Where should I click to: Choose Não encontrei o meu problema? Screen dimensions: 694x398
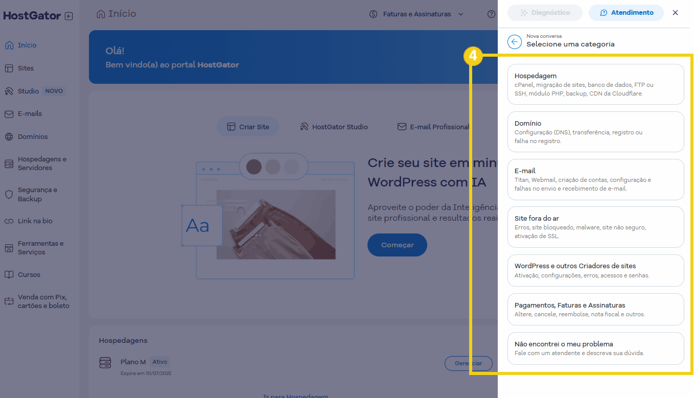click(596, 348)
